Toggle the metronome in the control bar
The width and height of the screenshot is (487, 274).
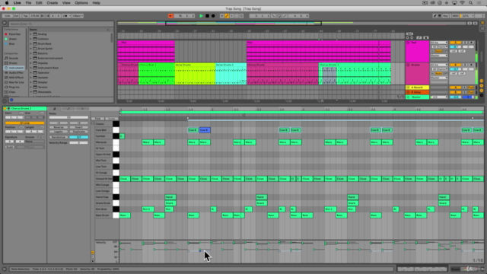coord(65,16)
